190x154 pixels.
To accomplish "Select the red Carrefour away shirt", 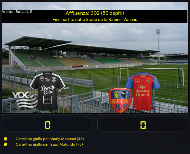I will pos(143,91).
